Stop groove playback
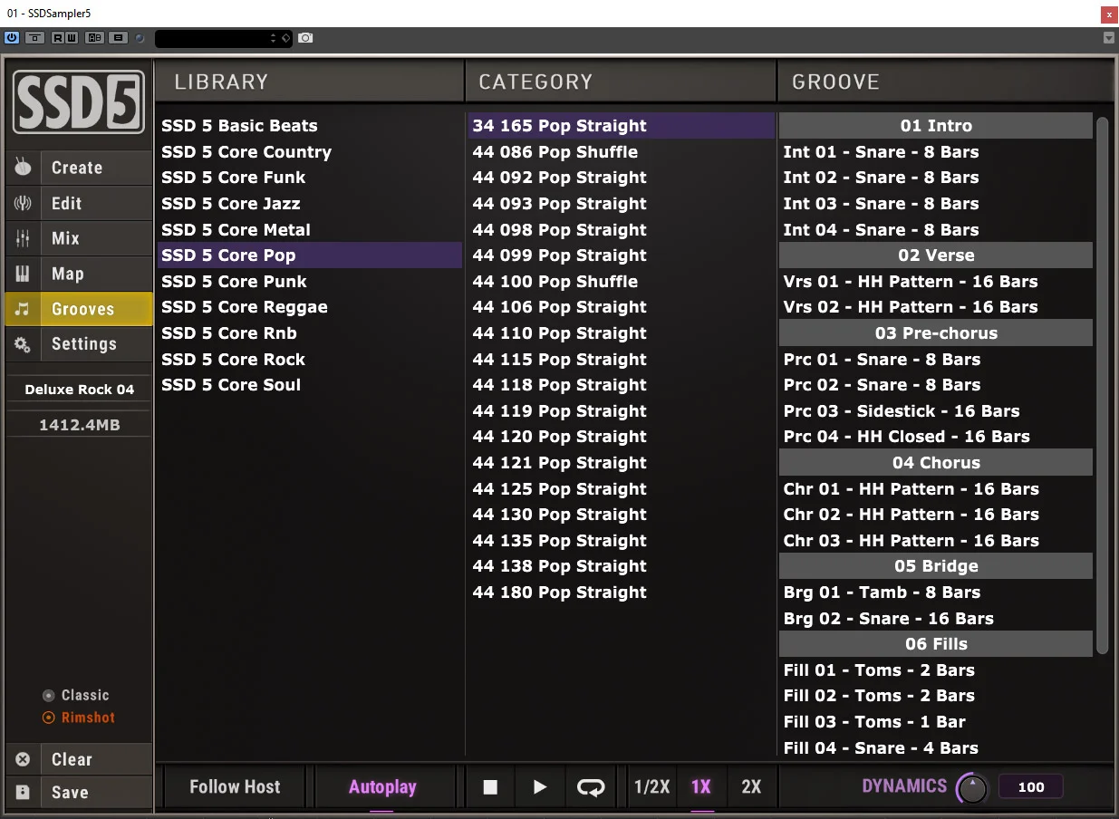The width and height of the screenshot is (1119, 819). coord(490,787)
